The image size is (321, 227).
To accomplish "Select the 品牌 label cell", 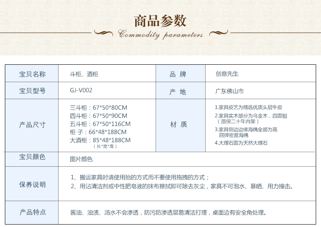I will [x=178, y=74].
